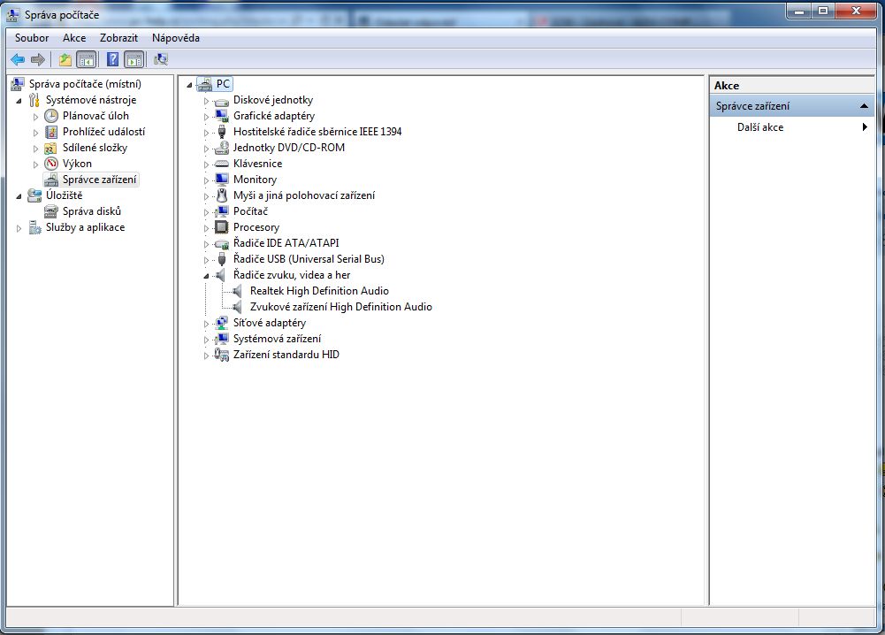Click the Síťové adaptéry network icon
Viewport: 885px width, 635px height.
click(221, 323)
